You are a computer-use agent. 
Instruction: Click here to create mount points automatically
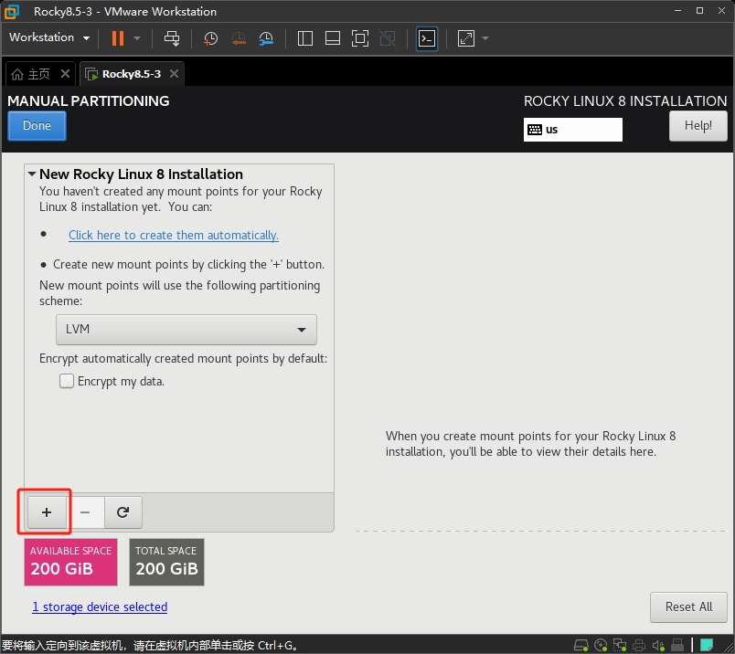coord(174,235)
